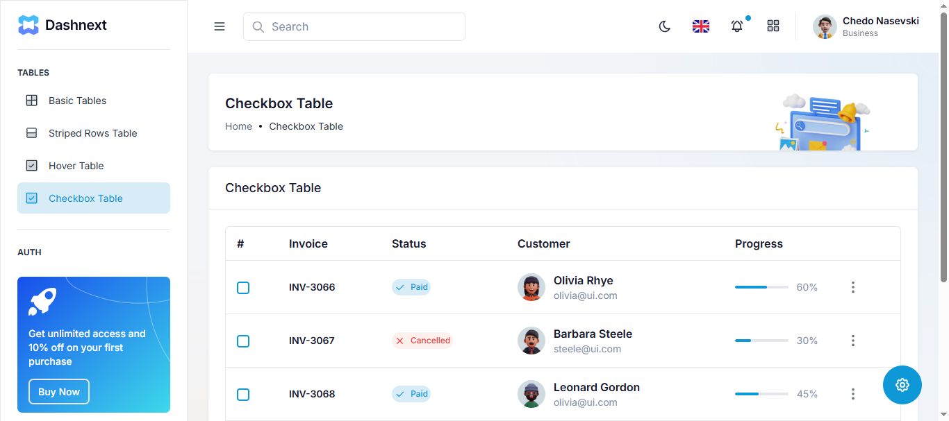Check the INV-3067 row checkbox
The height and width of the screenshot is (421, 949).
tap(243, 341)
